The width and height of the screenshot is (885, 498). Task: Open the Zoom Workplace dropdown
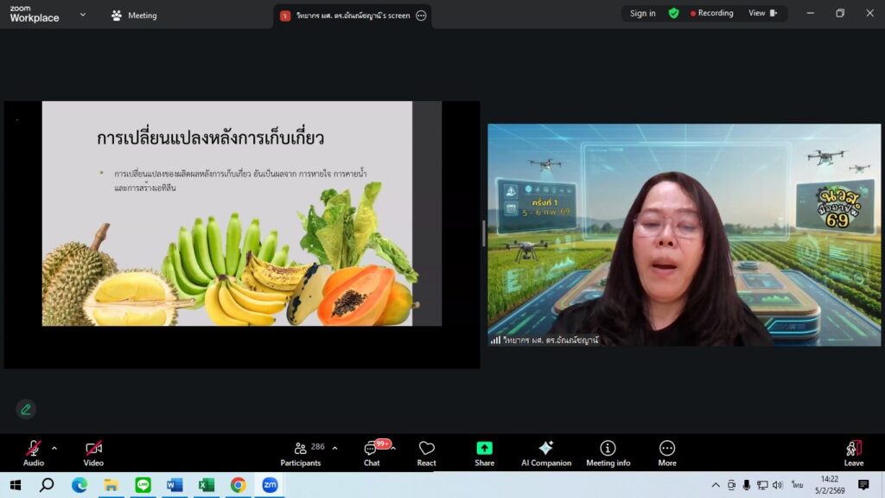click(82, 15)
